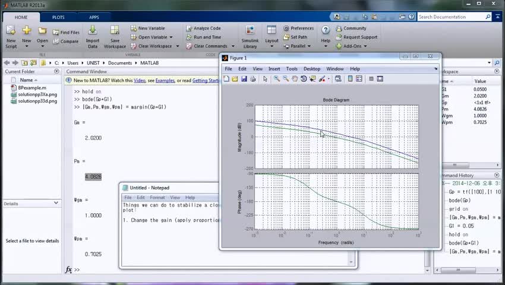Screen dimensions: 505x285
Task: Click Workspace variable Pm value 4.0826
Action: (x=480, y=109)
